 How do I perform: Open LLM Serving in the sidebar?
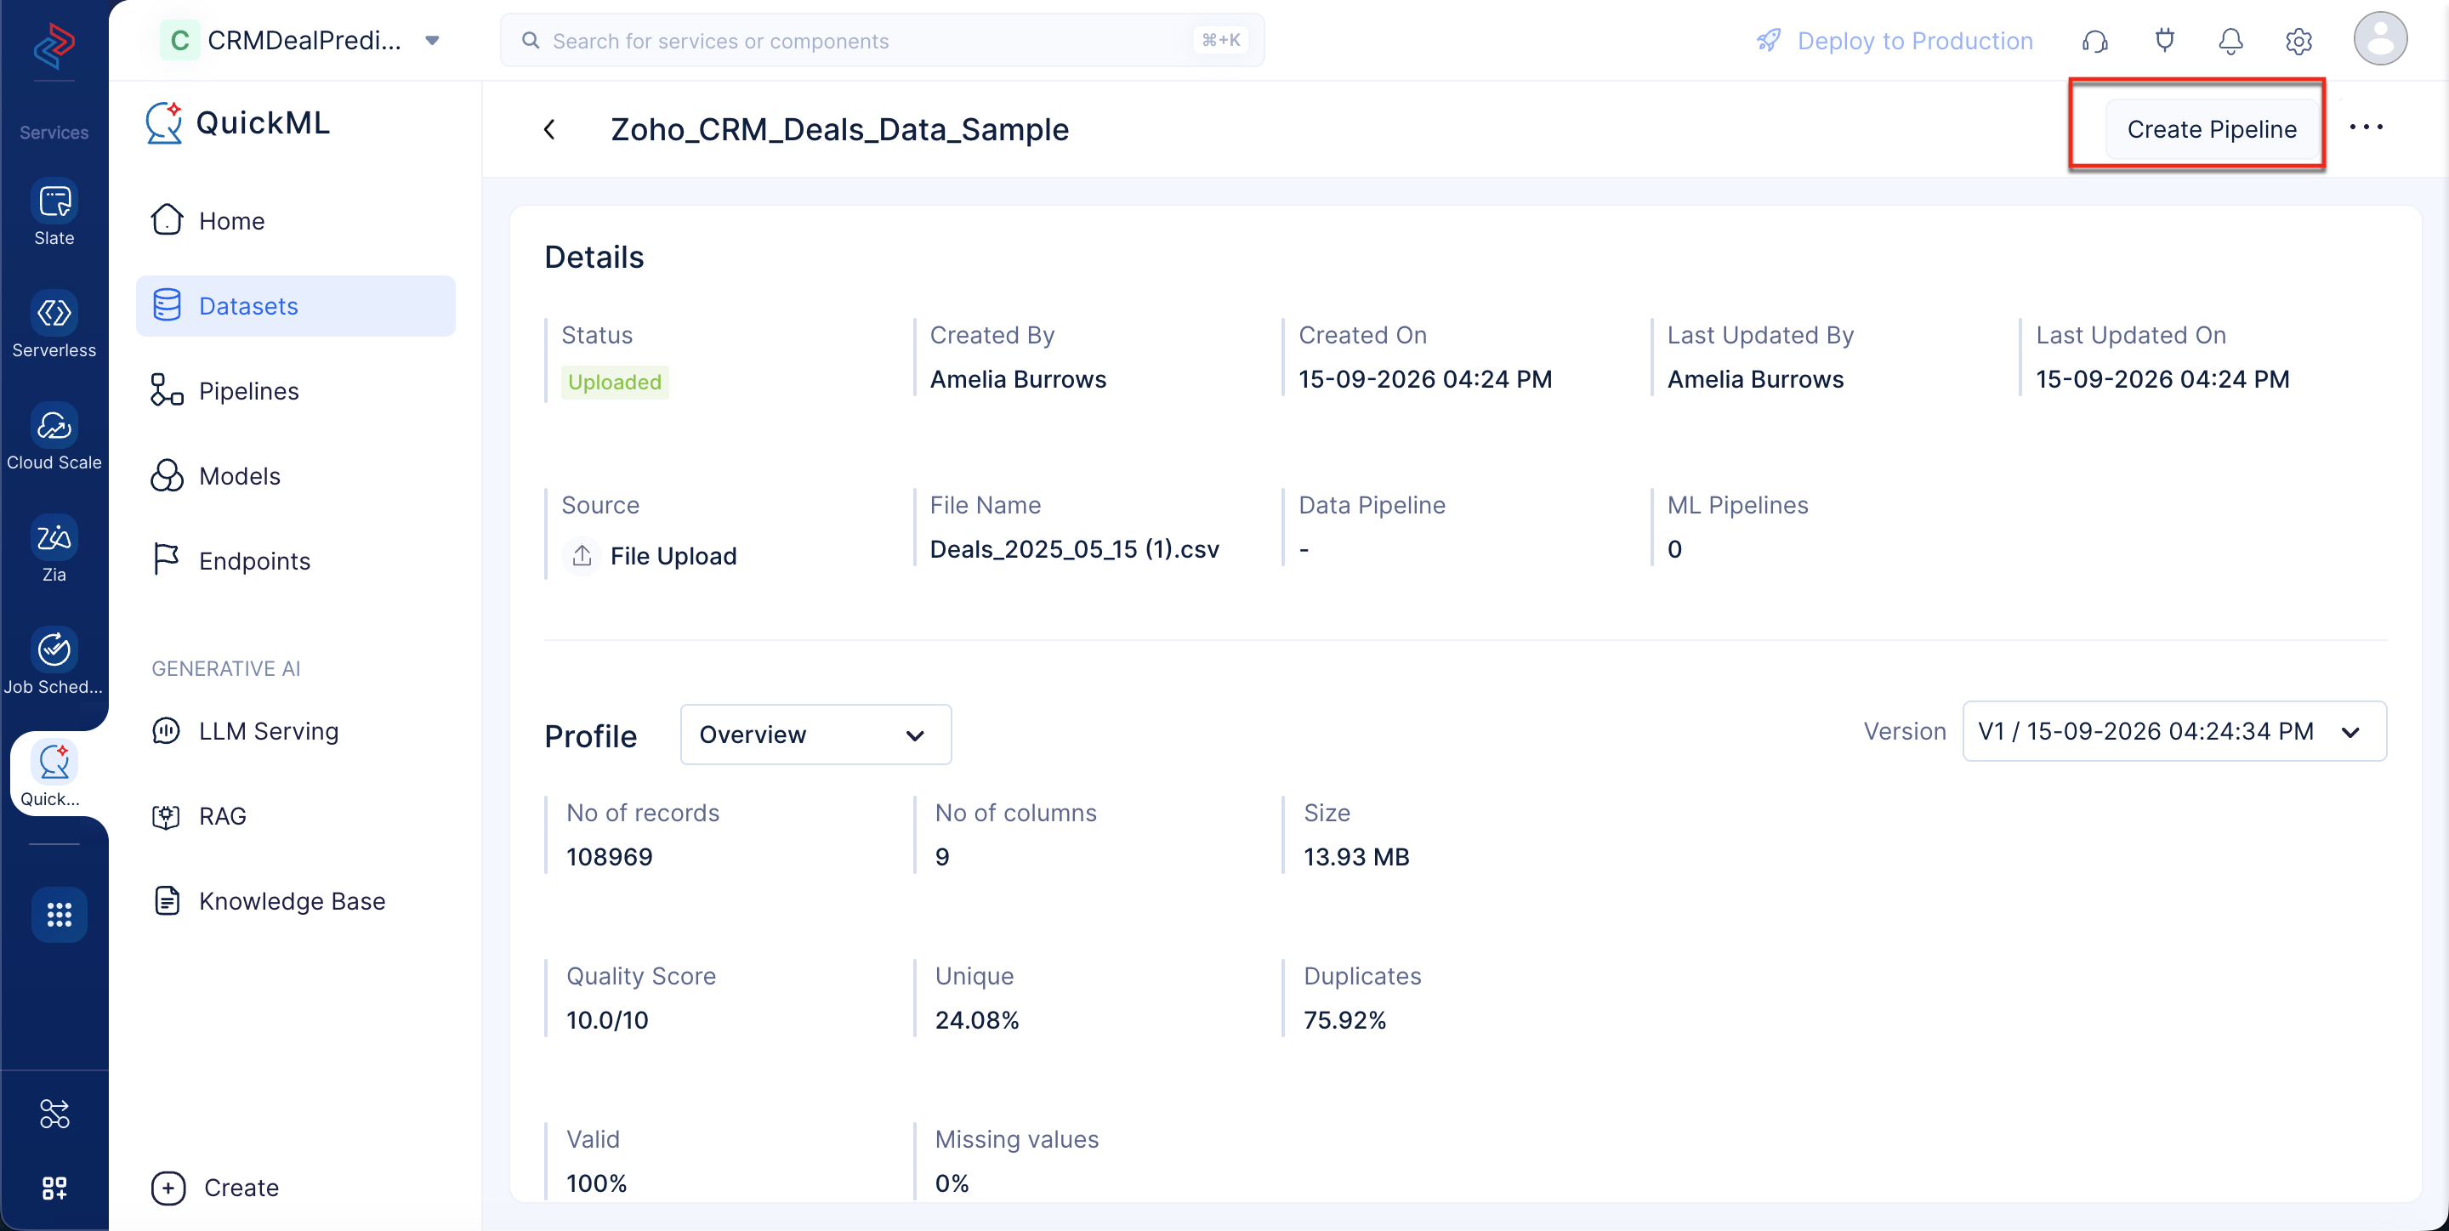(296, 731)
